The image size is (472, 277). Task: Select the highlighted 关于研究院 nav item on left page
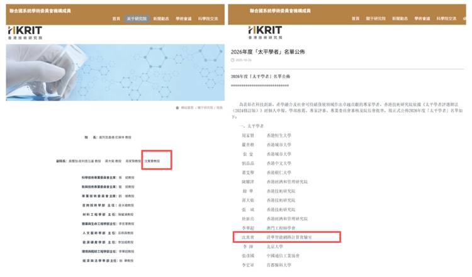(137, 19)
